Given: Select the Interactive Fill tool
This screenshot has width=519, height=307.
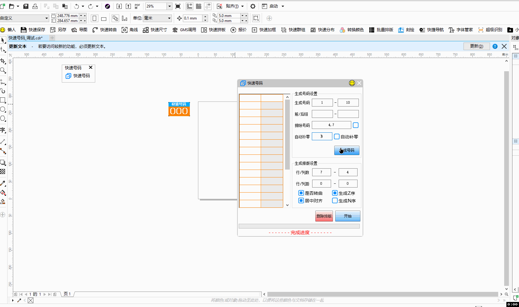Looking at the screenshot, I should click(x=3, y=193).
